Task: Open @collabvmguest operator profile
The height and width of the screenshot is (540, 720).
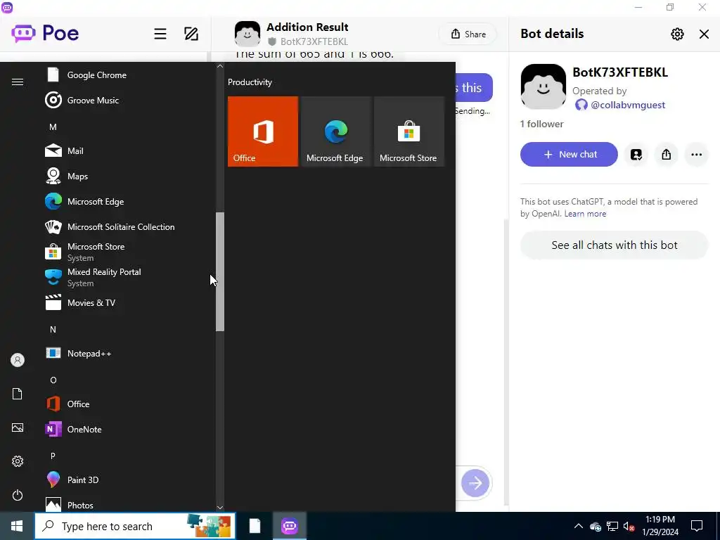Action: 620,105
